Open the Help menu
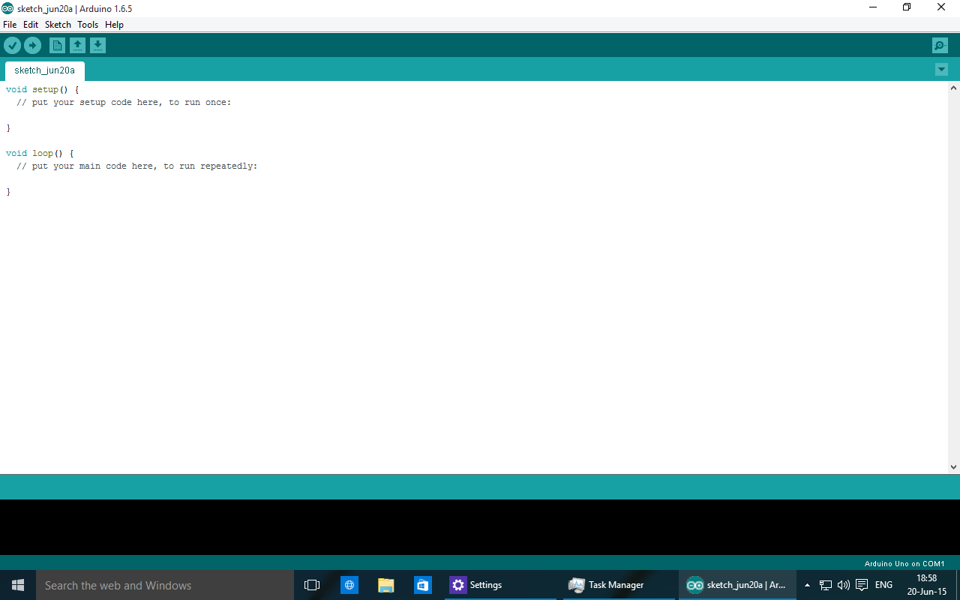Image resolution: width=960 pixels, height=600 pixels. pyautogui.click(x=114, y=25)
